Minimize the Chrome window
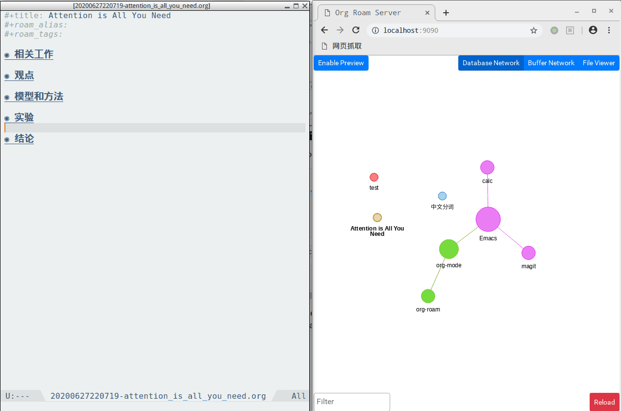The height and width of the screenshot is (411, 621). click(577, 11)
